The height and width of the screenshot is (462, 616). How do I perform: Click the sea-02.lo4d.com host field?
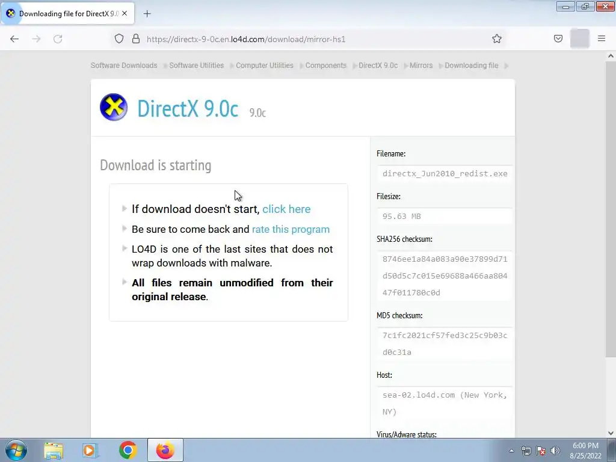pyautogui.click(x=445, y=404)
